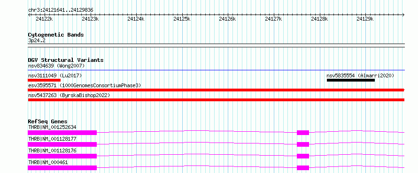Select the Cytogenetic Bands track title

[56, 35]
